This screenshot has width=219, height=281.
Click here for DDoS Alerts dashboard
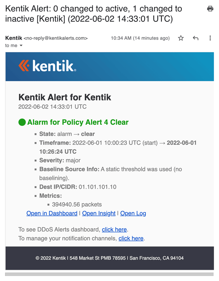(114, 229)
